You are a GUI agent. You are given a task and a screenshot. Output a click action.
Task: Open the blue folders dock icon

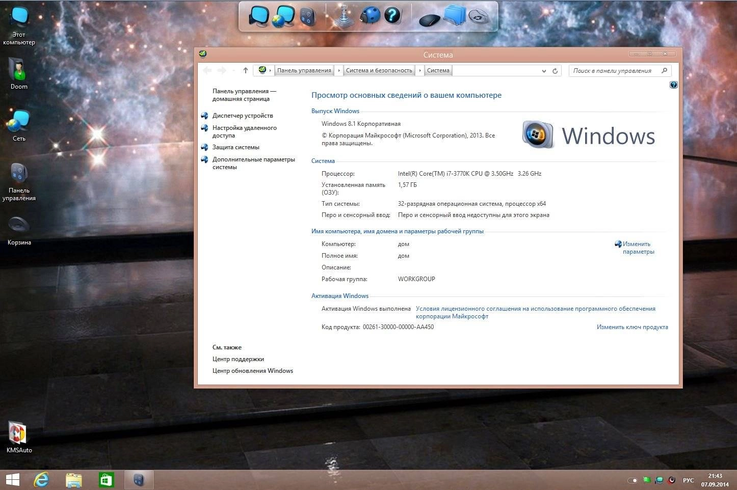tap(454, 16)
